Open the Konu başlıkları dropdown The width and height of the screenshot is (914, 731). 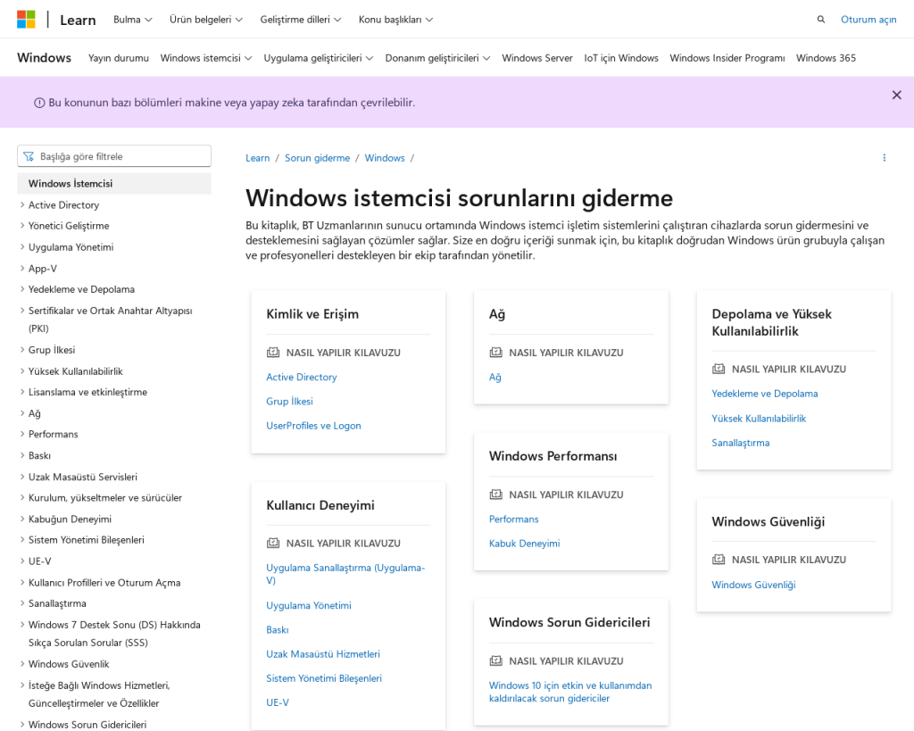(x=395, y=20)
